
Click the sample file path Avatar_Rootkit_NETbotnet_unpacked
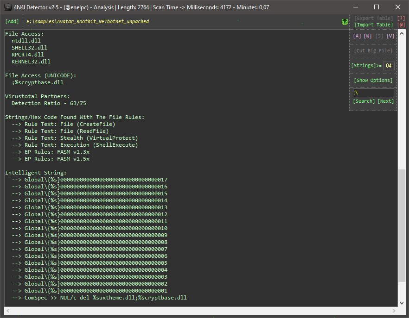88,21
